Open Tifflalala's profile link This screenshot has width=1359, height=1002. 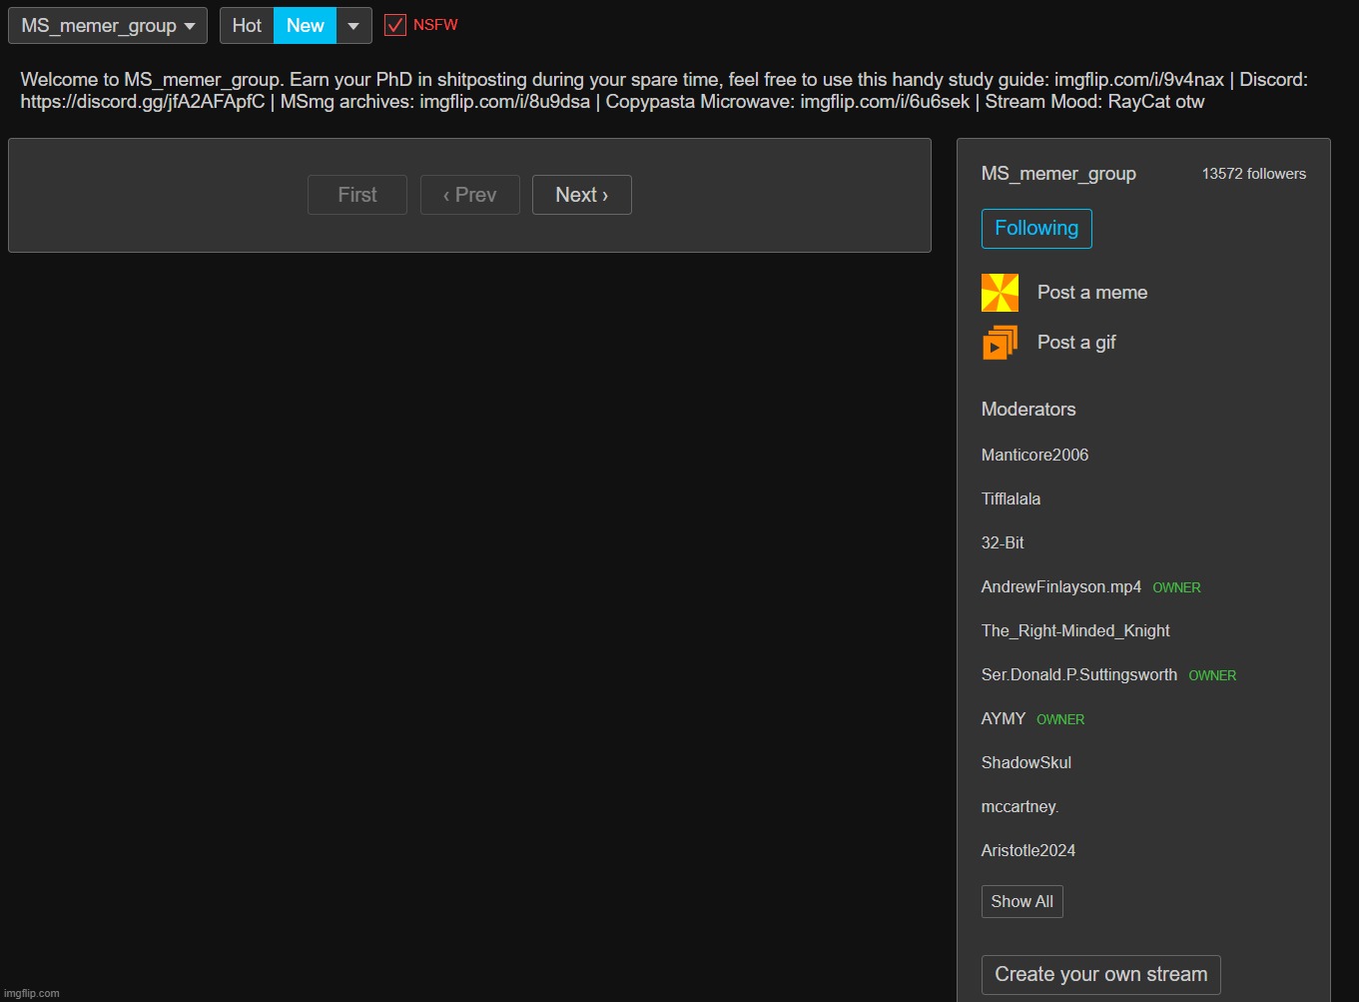pyautogui.click(x=1011, y=499)
